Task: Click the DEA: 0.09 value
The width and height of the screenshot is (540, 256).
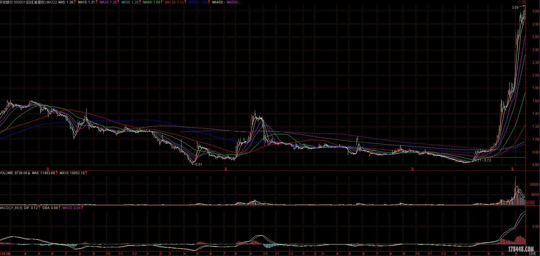Action: [x=50, y=208]
